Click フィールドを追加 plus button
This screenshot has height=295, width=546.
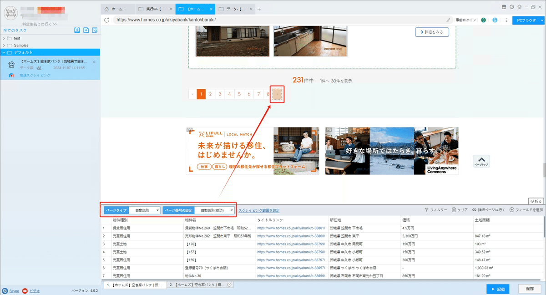pos(526,210)
